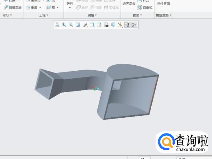Expand the 倒角 dropdown arrow
This screenshot has width=212, height=159.
(40, 7)
